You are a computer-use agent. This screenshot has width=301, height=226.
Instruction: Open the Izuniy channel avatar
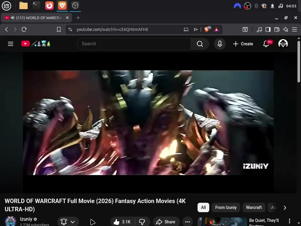[x=10, y=221]
